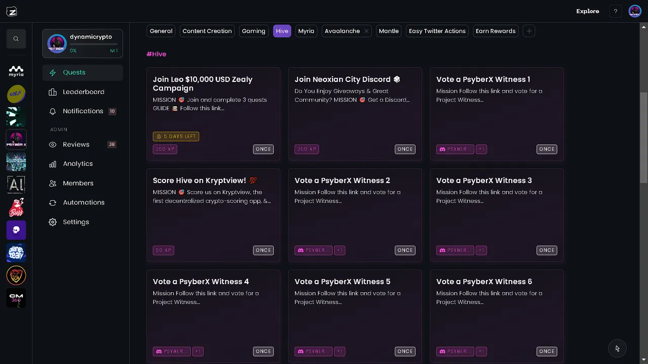Image resolution: width=648 pixels, height=364 pixels.
Task: Click the Zealy logo in top-left corner
Action: pos(11,11)
